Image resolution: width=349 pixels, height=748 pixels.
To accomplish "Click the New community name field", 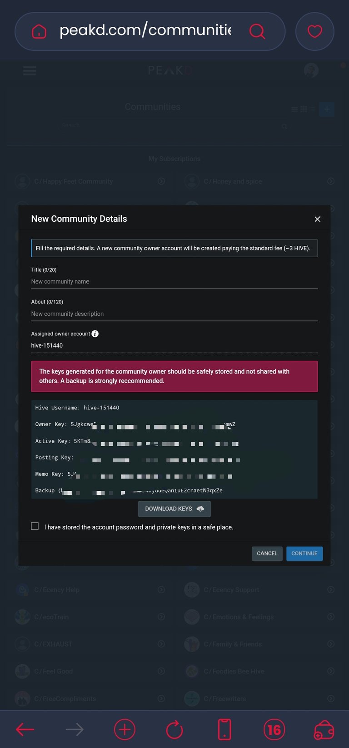I will coord(174,282).
